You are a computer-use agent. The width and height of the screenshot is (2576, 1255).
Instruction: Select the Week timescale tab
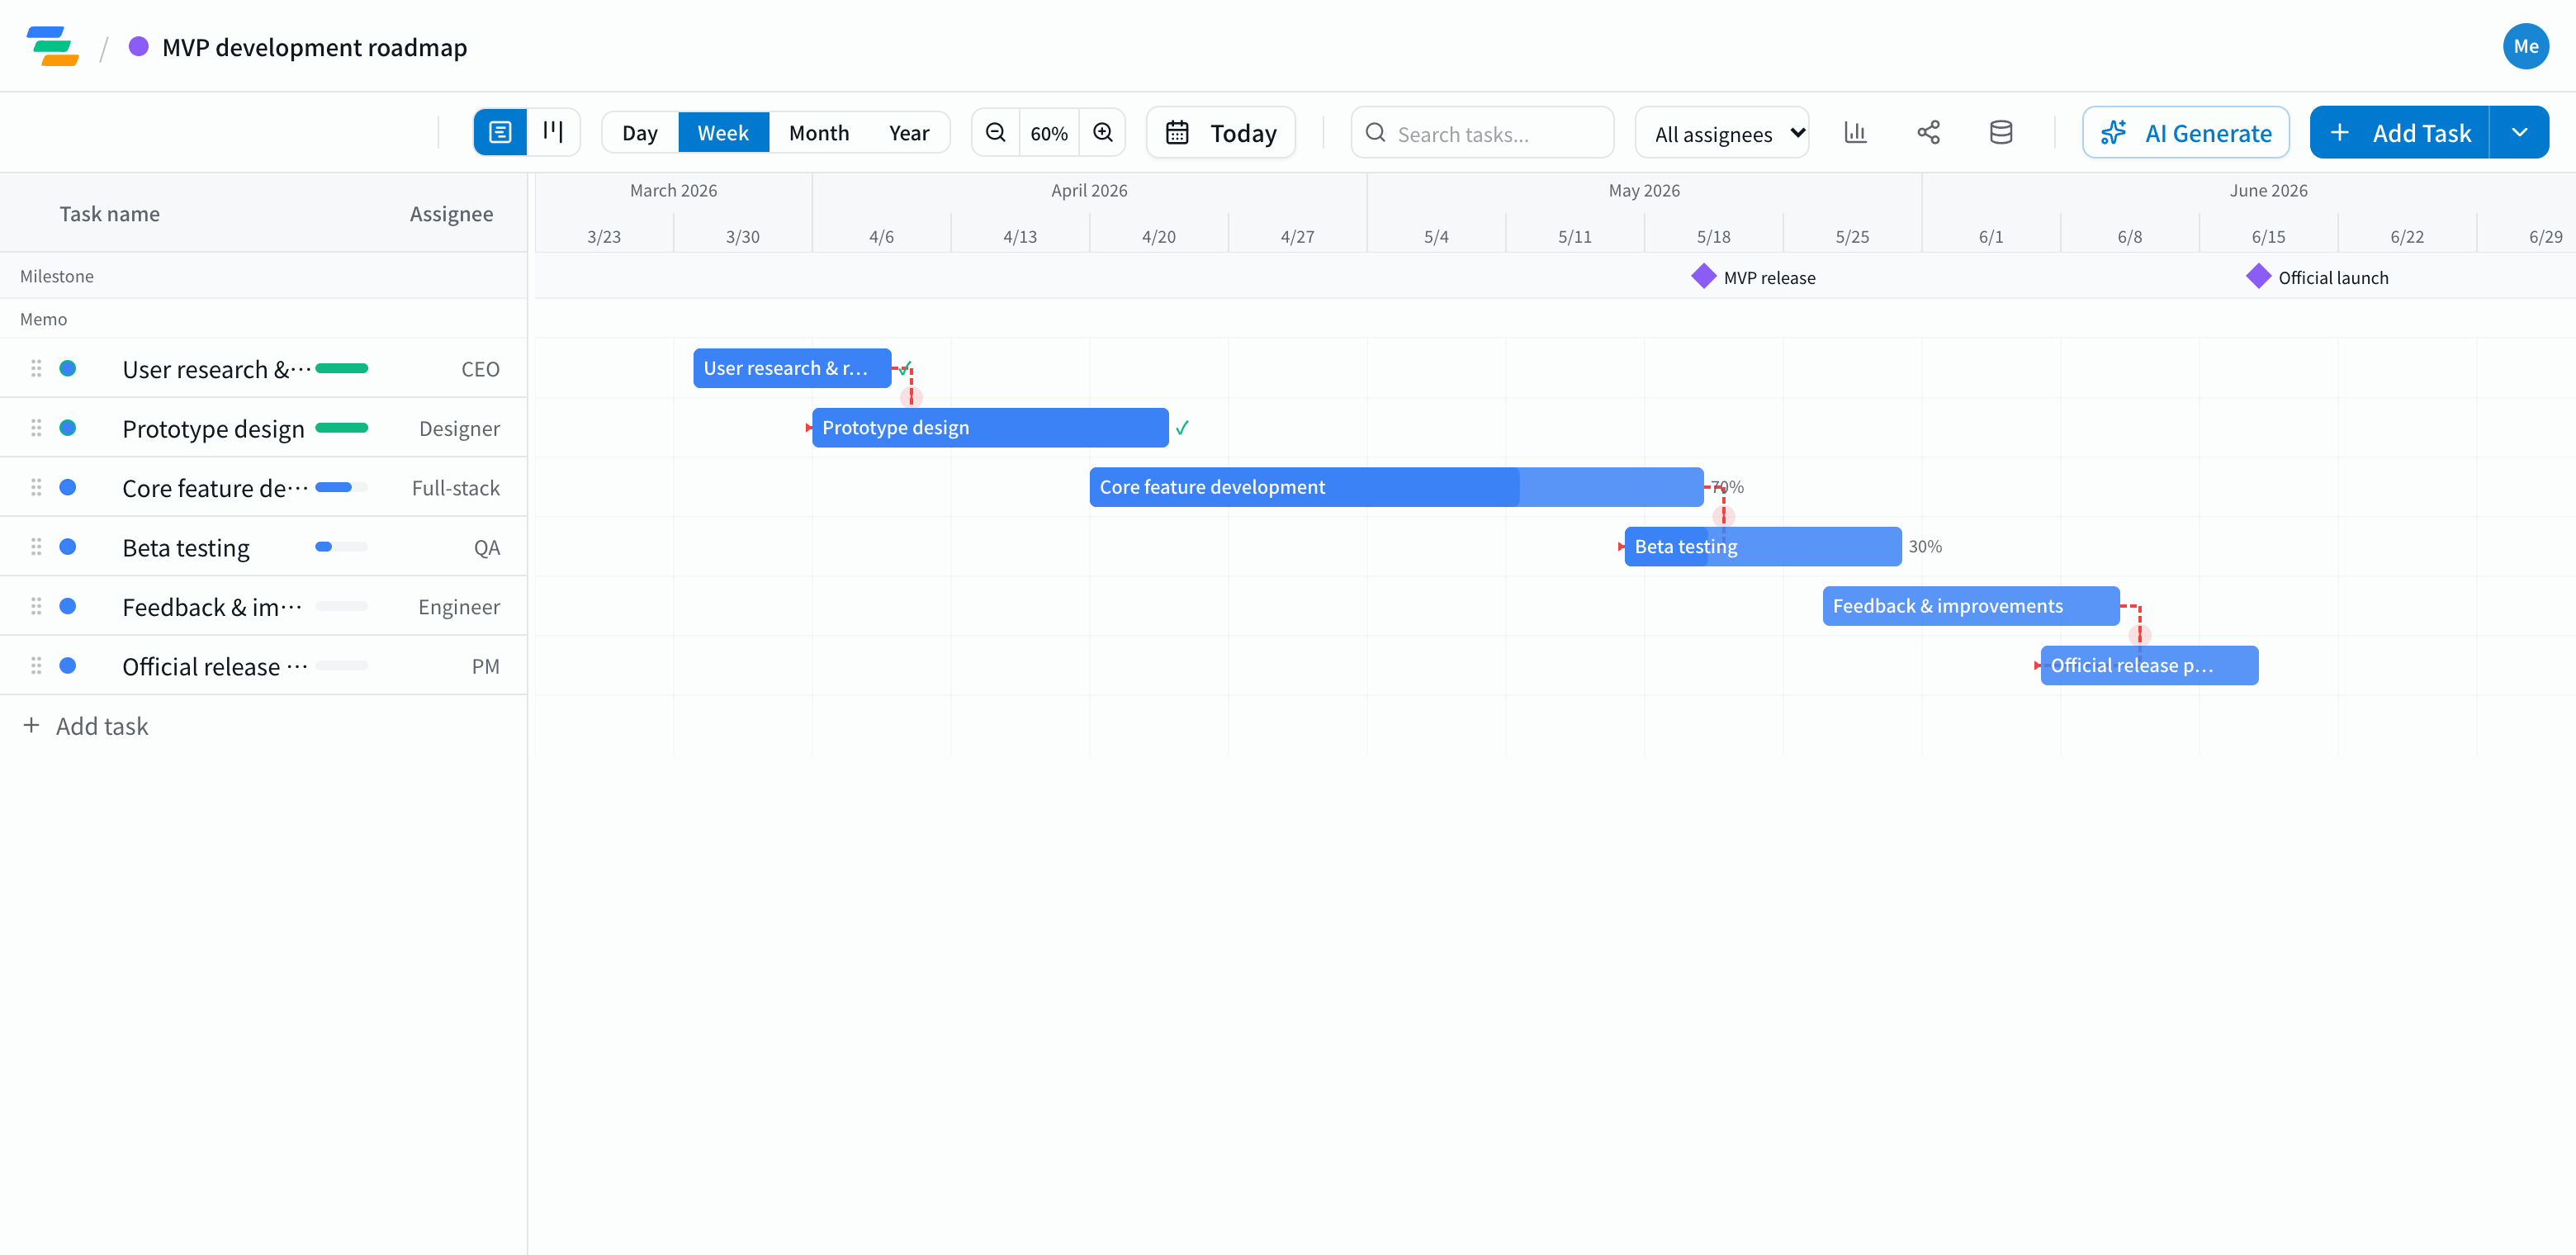[x=723, y=133]
